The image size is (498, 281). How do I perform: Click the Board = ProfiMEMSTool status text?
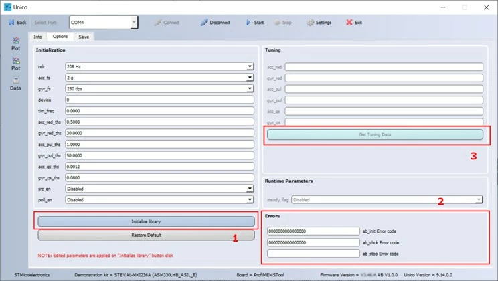tap(260, 275)
